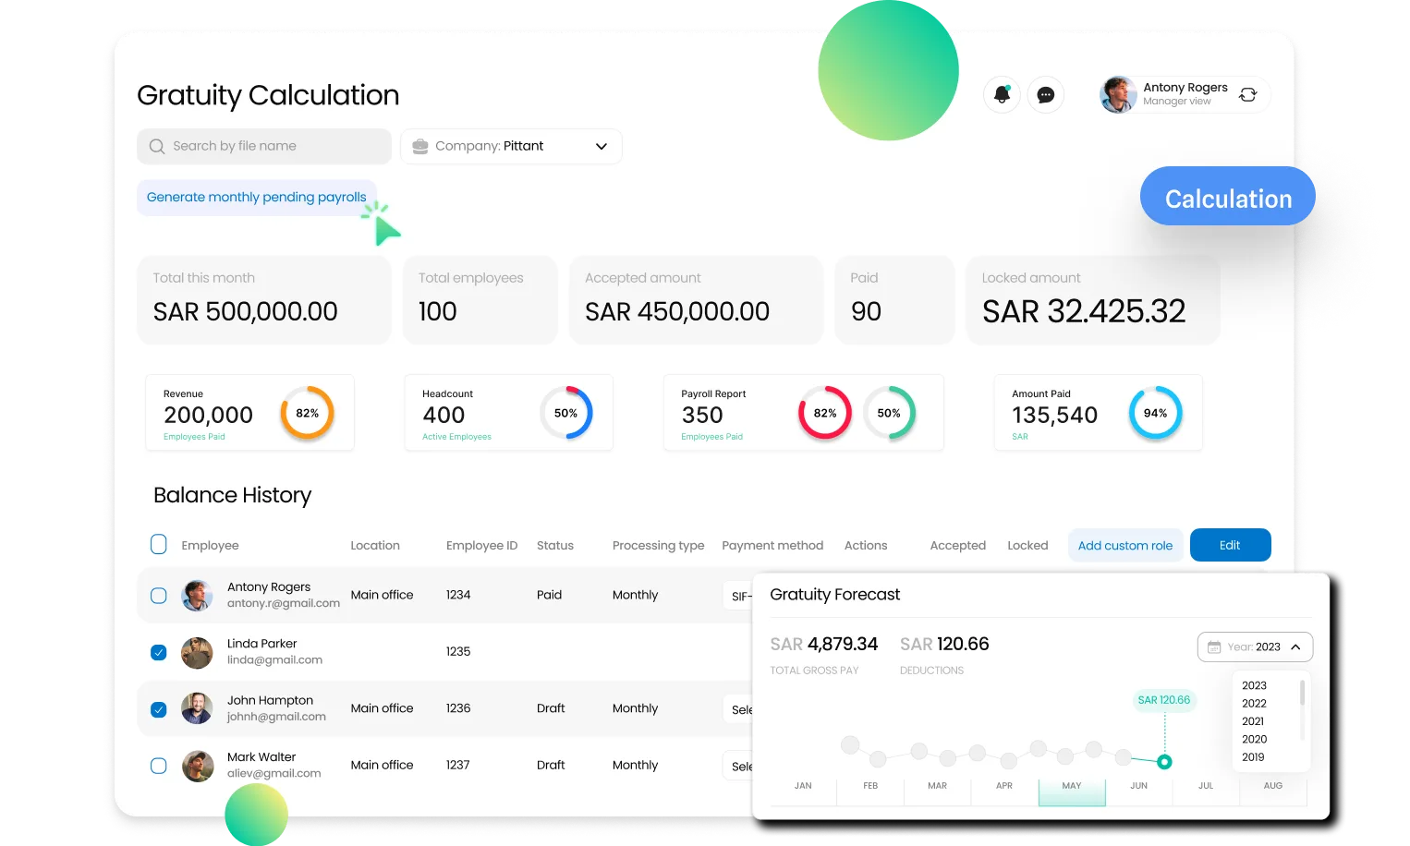This screenshot has height=846, width=1410.
Task: Uncheck the Linda Parker row checkbox
Action: (159, 652)
